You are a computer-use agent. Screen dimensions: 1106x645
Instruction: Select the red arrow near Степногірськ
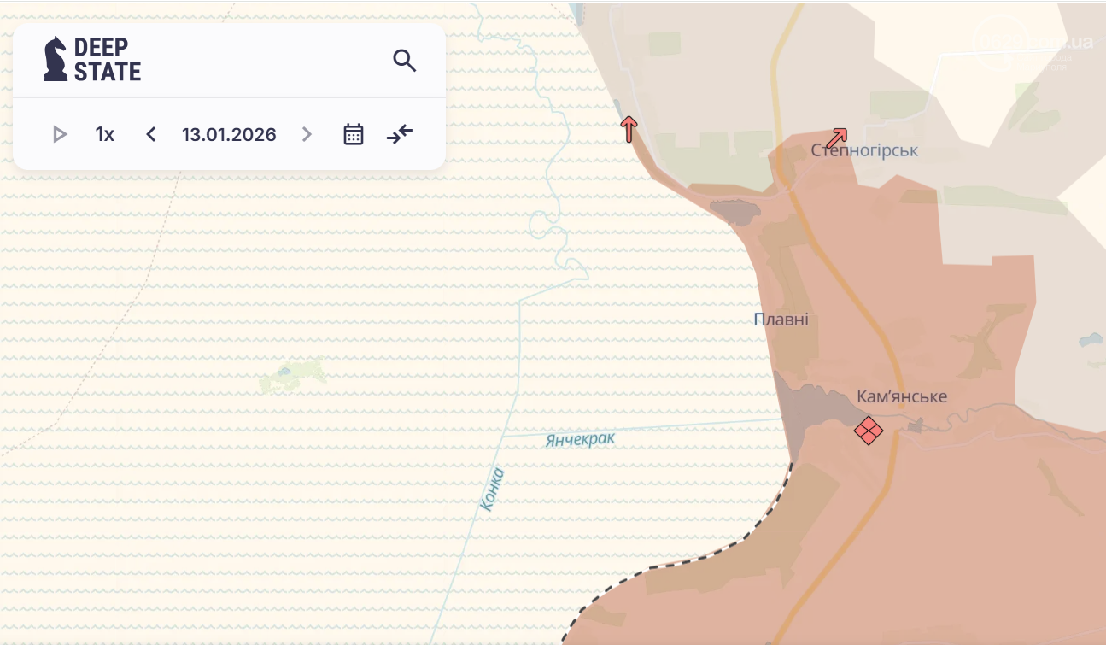[x=837, y=137]
